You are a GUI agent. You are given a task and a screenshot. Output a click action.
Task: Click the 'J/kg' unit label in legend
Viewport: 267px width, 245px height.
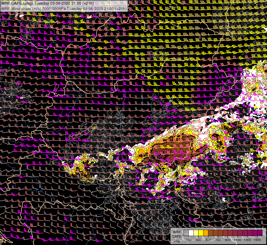pos(176,241)
